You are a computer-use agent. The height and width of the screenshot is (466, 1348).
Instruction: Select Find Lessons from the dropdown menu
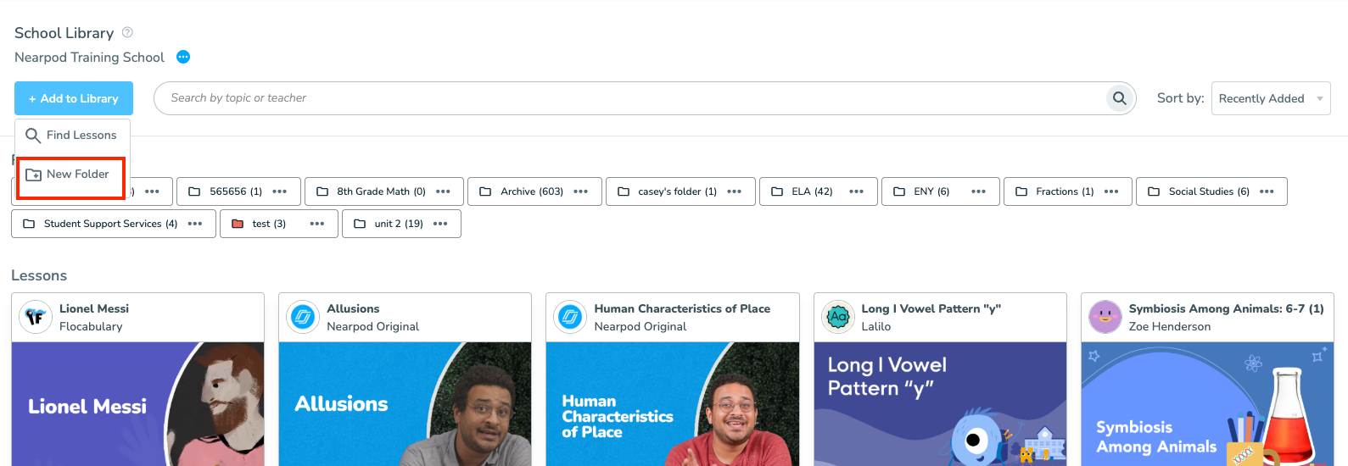pos(70,136)
